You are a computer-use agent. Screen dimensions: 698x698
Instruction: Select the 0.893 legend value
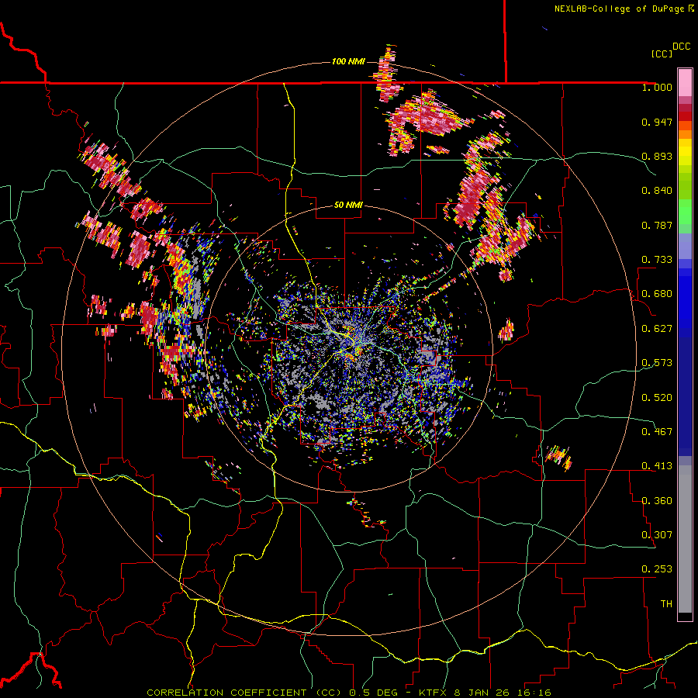(x=657, y=156)
